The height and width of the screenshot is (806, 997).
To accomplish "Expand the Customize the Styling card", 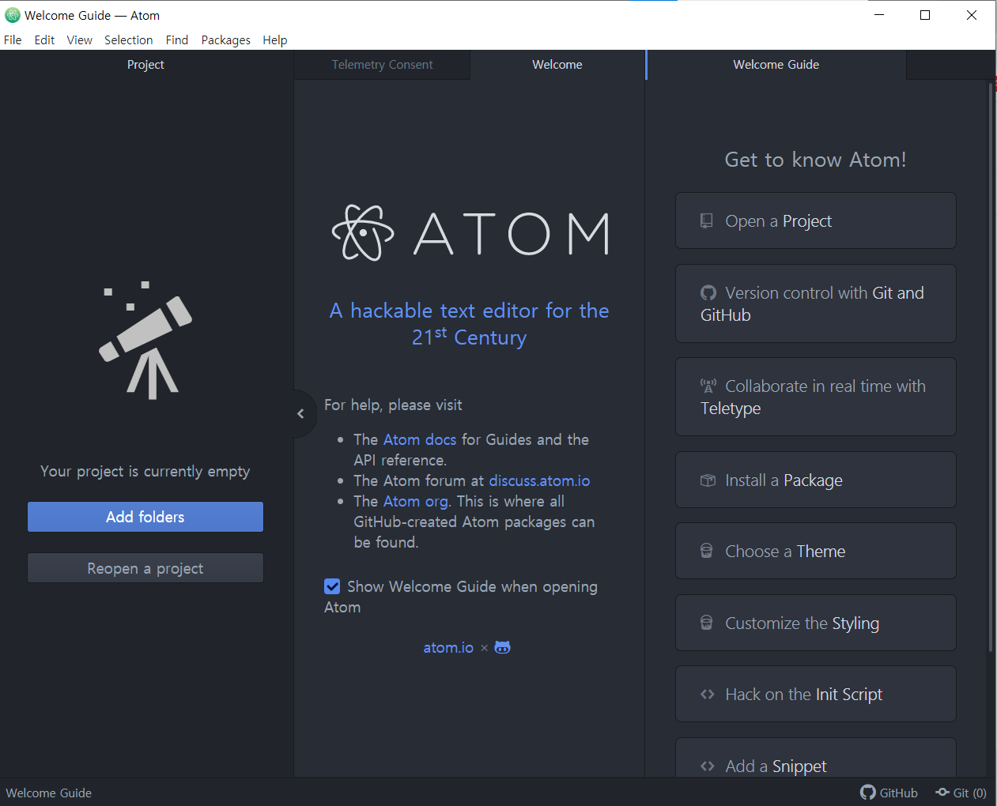I will 815,623.
